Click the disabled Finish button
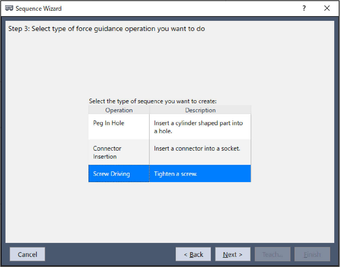The height and width of the screenshot is (267, 340). click(312, 254)
